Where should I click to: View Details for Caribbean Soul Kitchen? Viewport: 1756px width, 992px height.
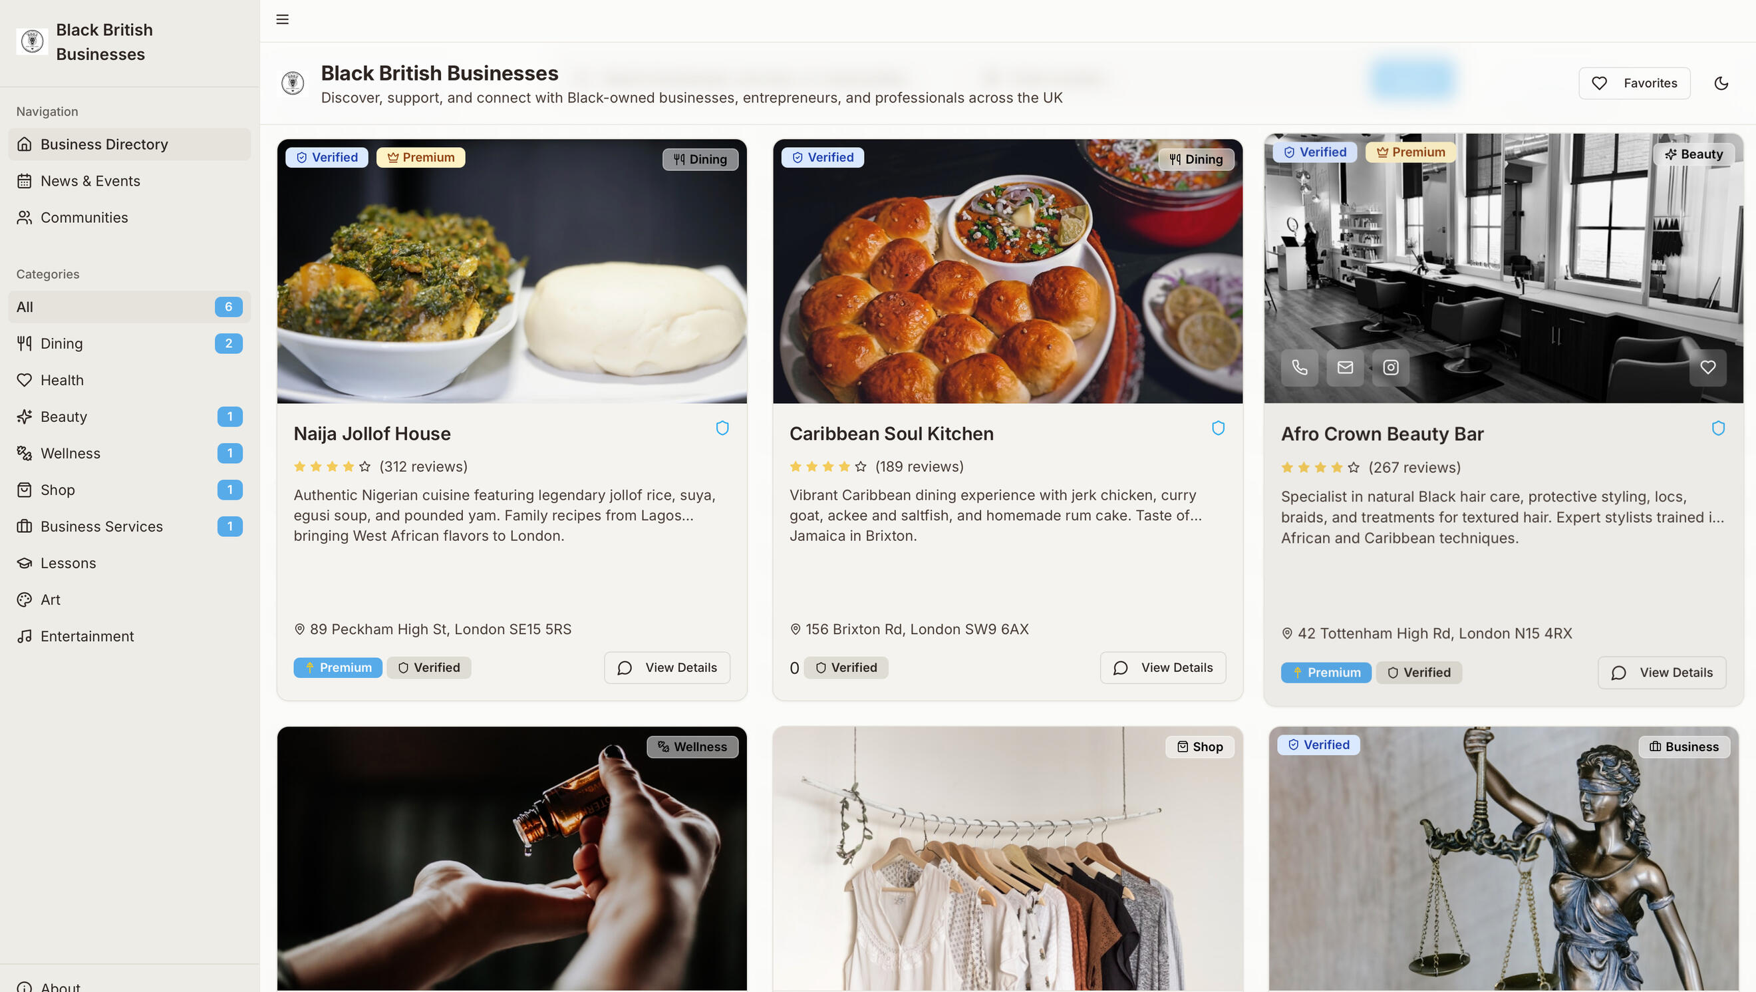(x=1162, y=667)
